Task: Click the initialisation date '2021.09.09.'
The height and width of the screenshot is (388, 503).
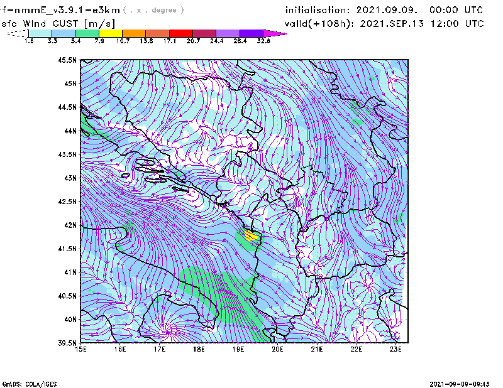Action: pos(387,10)
